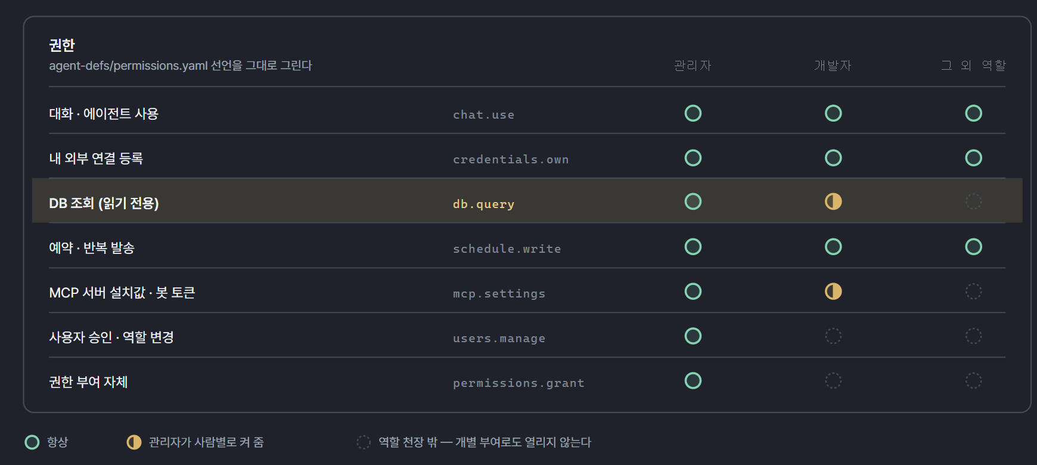Click developer dashed circle for users.manage
The image size is (1037, 465).
833,336
